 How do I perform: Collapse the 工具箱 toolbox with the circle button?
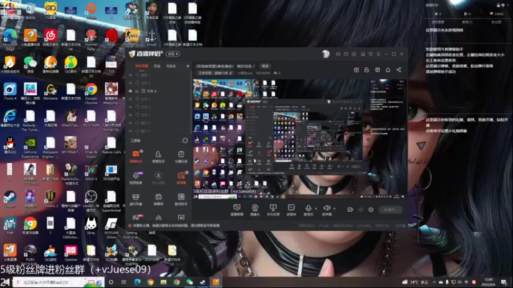pos(185,141)
